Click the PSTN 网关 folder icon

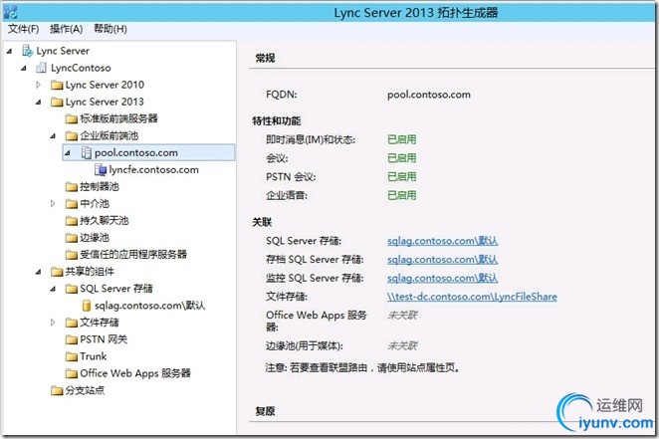(72, 339)
